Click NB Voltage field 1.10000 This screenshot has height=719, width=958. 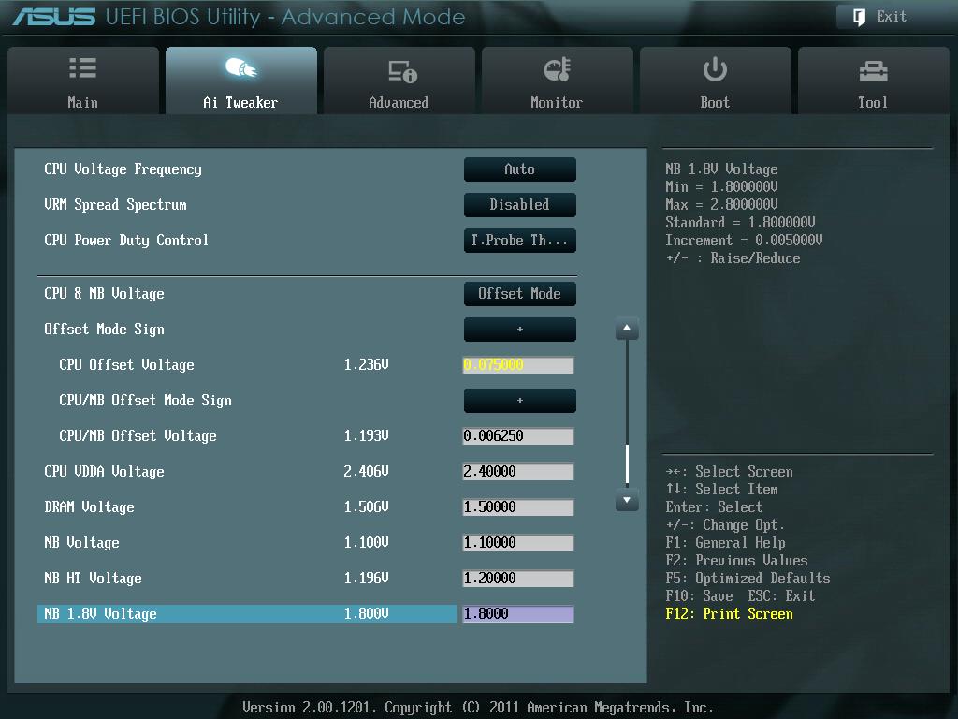coord(518,542)
